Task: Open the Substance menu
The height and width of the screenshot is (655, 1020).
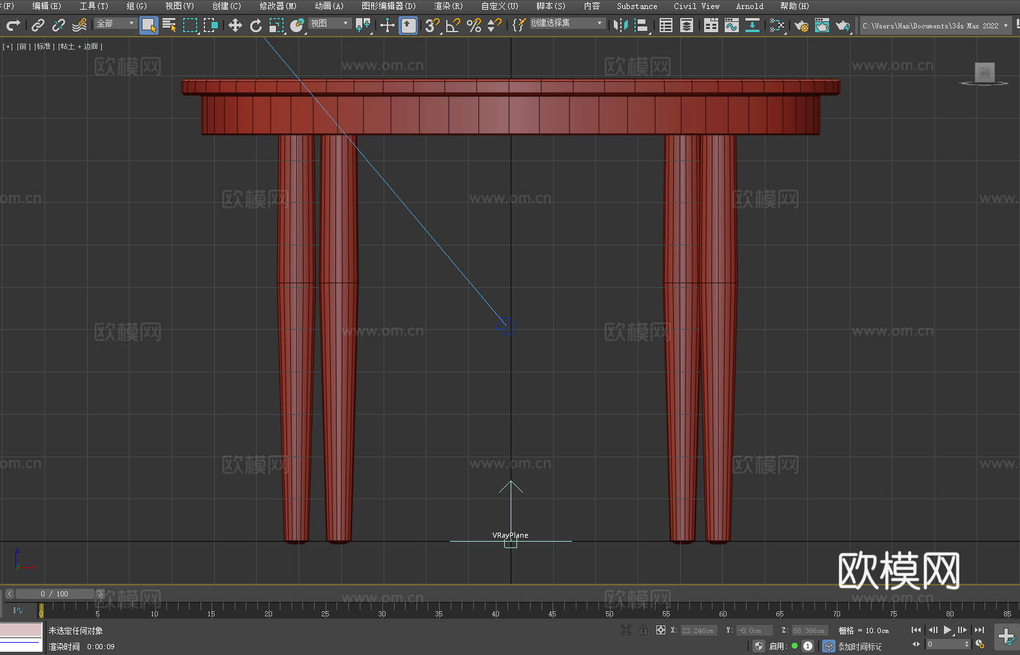Action: [x=637, y=6]
